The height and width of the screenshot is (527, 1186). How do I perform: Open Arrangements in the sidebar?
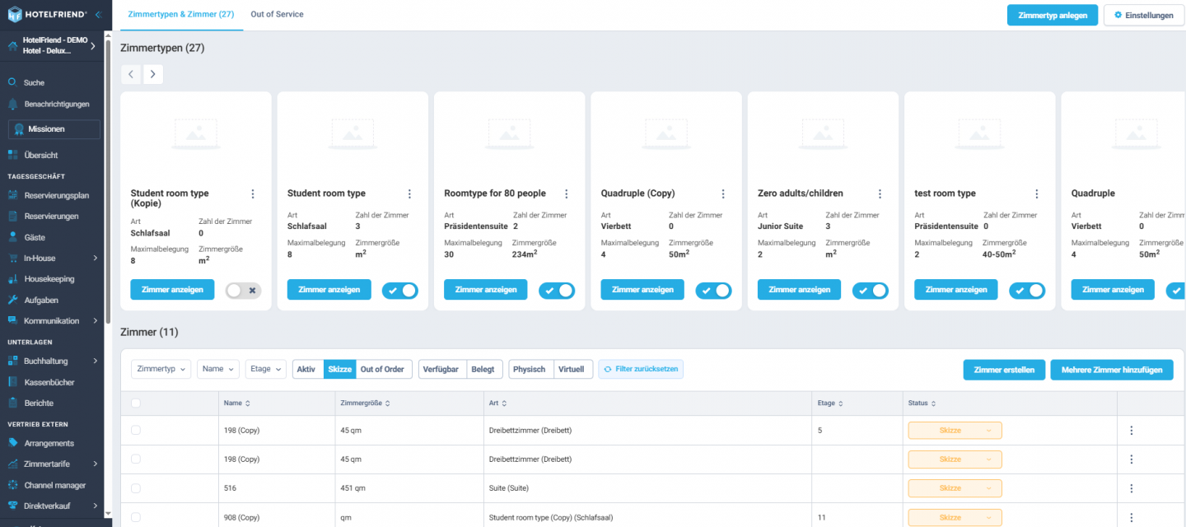pos(49,443)
